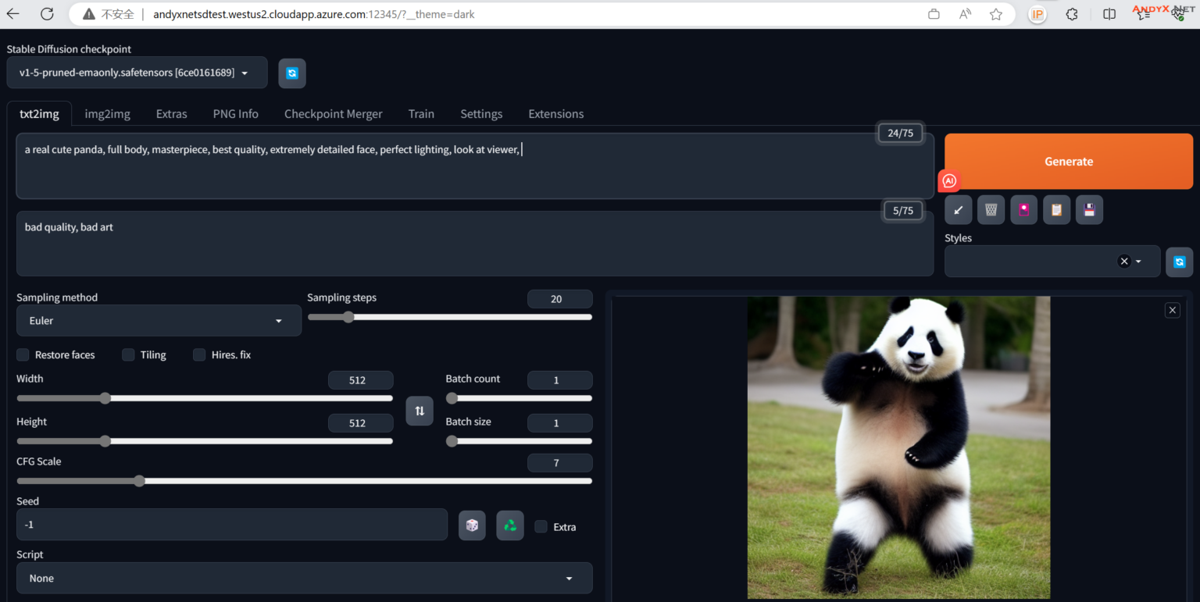Refresh the Styles list
The height and width of the screenshot is (602, 1200).
tap(1179, 262)
